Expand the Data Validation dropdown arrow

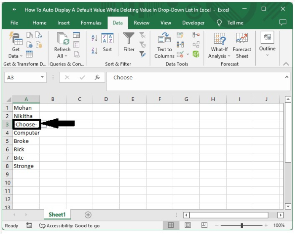coord(188,54)
